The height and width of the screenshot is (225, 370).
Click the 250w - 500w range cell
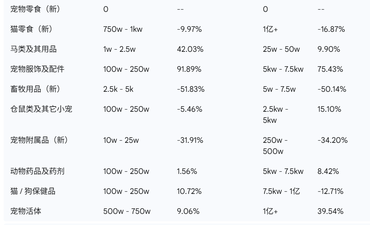tap(276, 145)
